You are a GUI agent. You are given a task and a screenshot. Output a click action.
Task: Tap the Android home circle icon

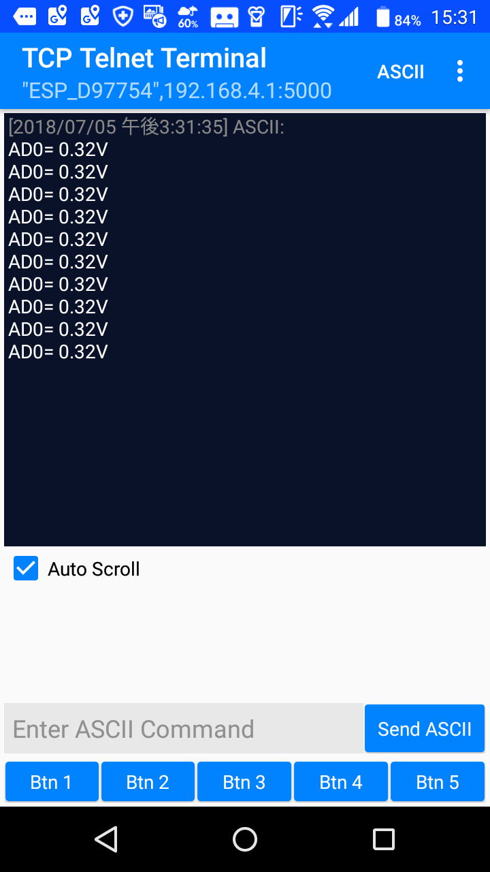245,839
